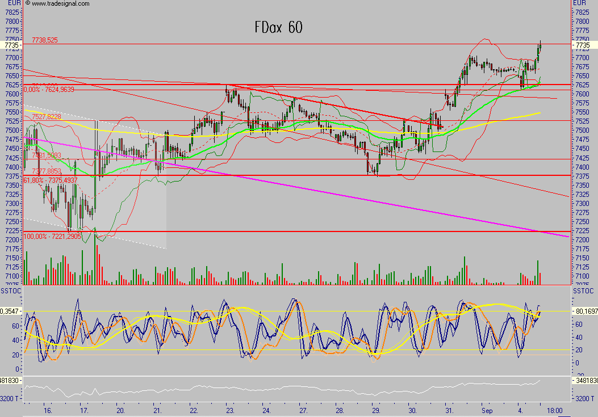The image size is (598, 417).
Task: Select the 80,1697 stochastic value tag
Action: tap(584, 311)
